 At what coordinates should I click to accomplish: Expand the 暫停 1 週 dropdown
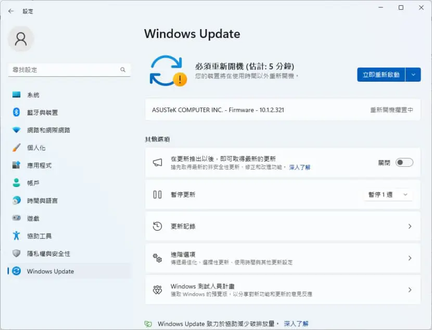pos(388,195)
